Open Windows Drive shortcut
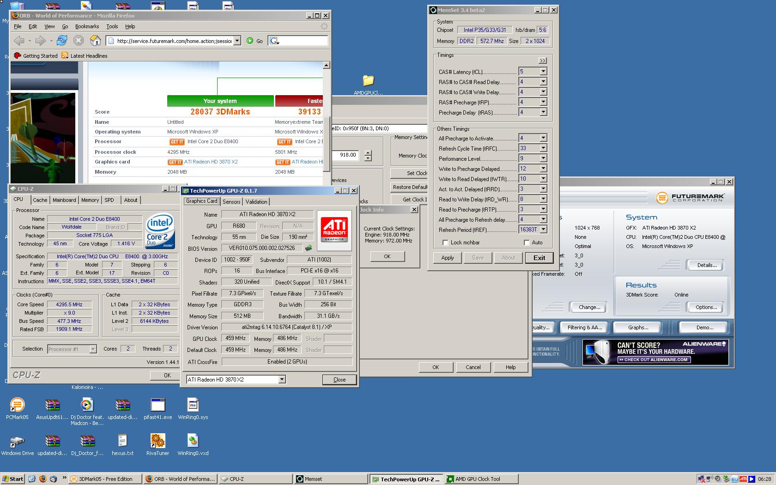This screenshot has height=485, width=776. pos(17,445)
